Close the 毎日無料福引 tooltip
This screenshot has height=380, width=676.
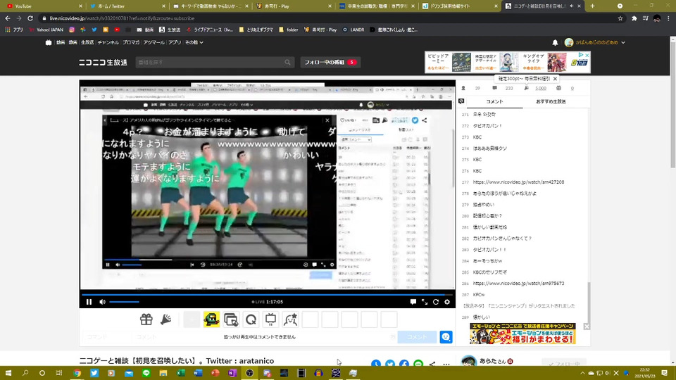[555, 79]
